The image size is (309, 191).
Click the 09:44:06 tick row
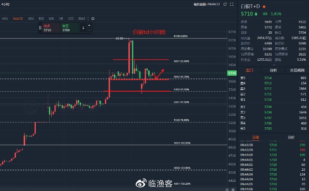[273, 189]
